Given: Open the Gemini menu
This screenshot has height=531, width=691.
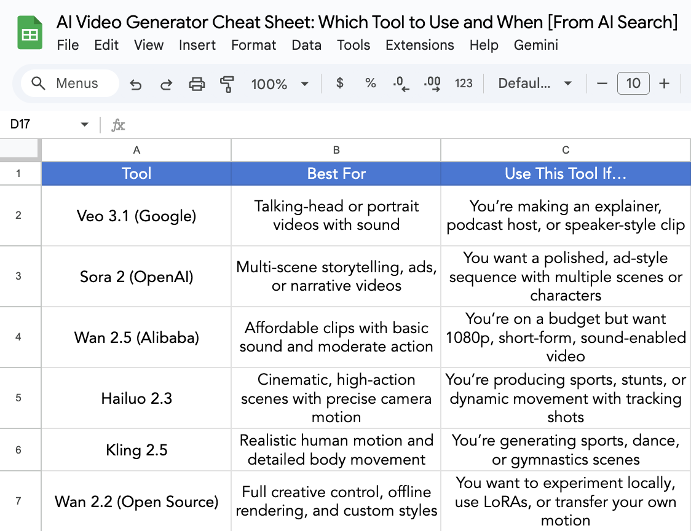Looking at the screenshot, I should pos(536,45).
